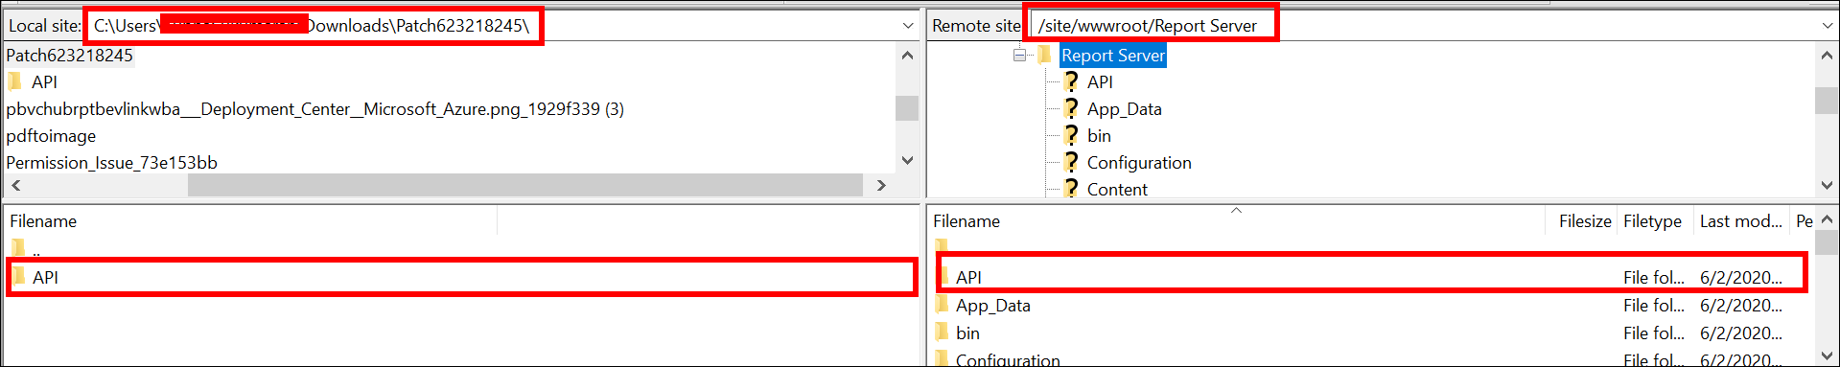Sort remote files by Last modified column
1840x367 pixels.
coord(1740,221)
